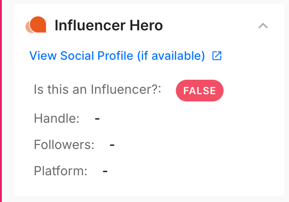289x202 pixels.
Task: Click the red FALSE badge
Action: click(x=199, y=90)
